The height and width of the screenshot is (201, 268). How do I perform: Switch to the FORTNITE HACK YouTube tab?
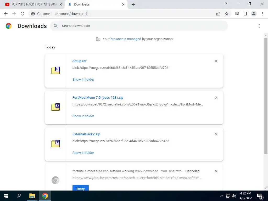[32, 4]
